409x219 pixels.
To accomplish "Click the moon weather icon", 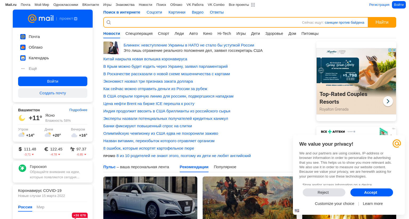I will [22, 118].
